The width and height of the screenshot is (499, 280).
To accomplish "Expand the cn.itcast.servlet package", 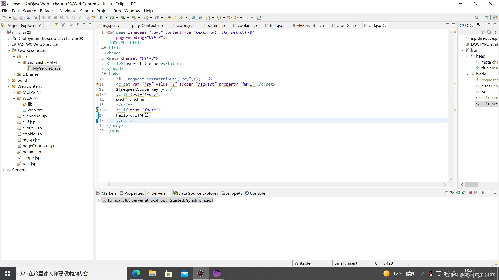I will (x=19, y=62).
